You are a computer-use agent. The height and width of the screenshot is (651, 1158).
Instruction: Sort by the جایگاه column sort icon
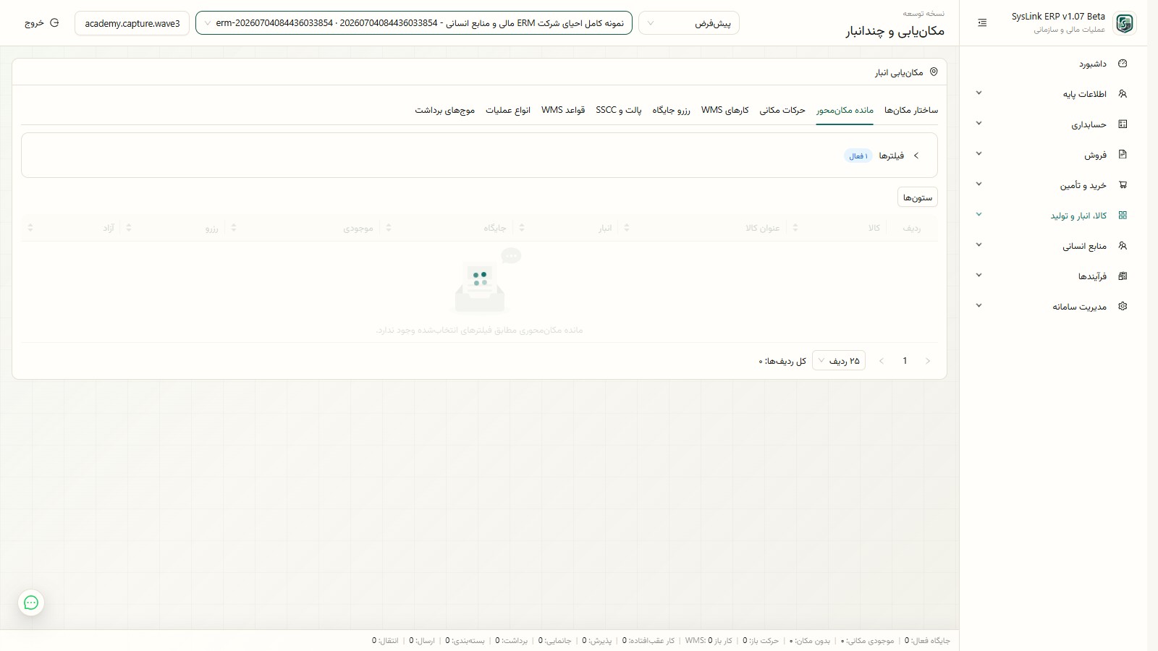tap(389, 228)
